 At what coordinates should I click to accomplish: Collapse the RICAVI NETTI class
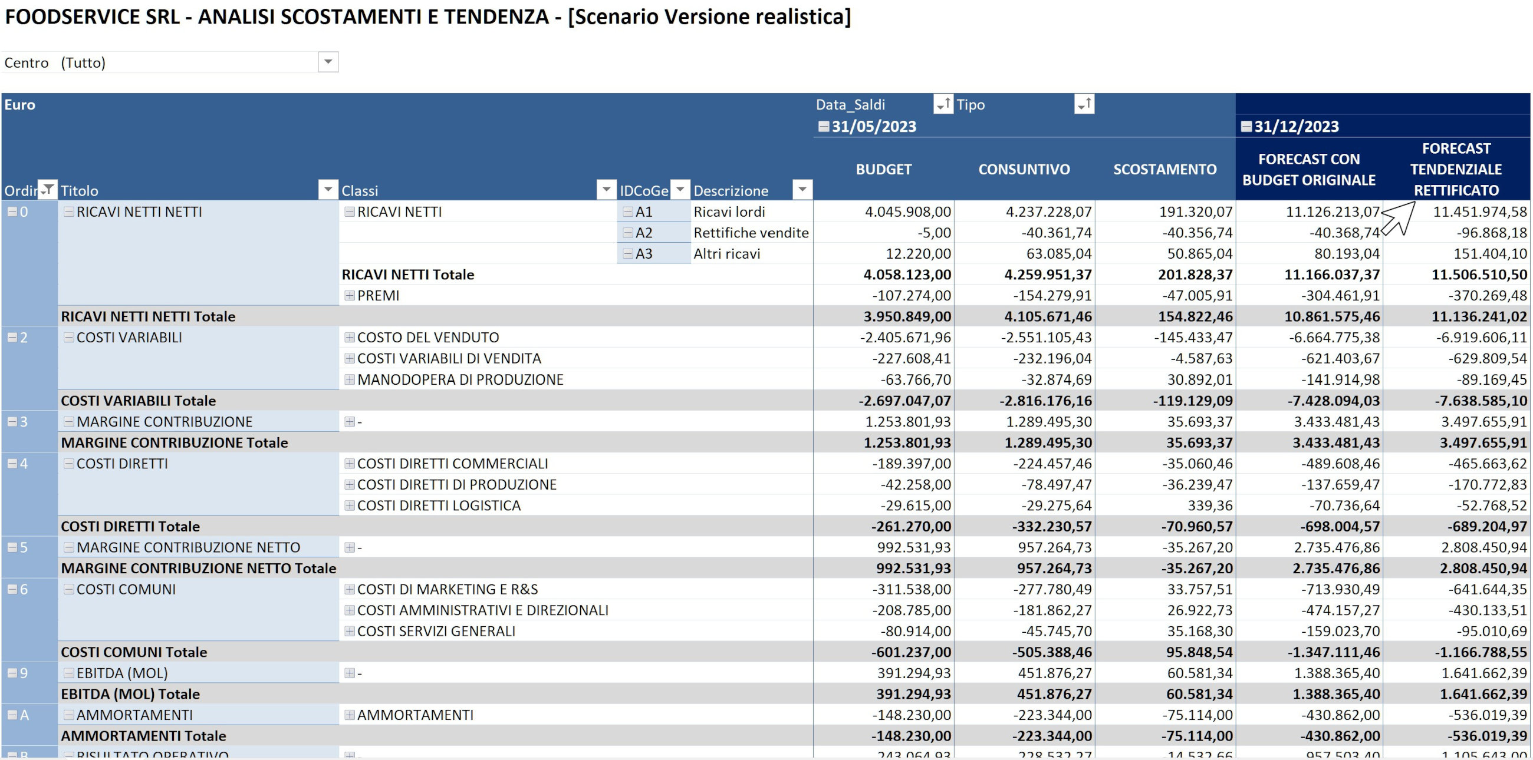(x=349, y=212)
